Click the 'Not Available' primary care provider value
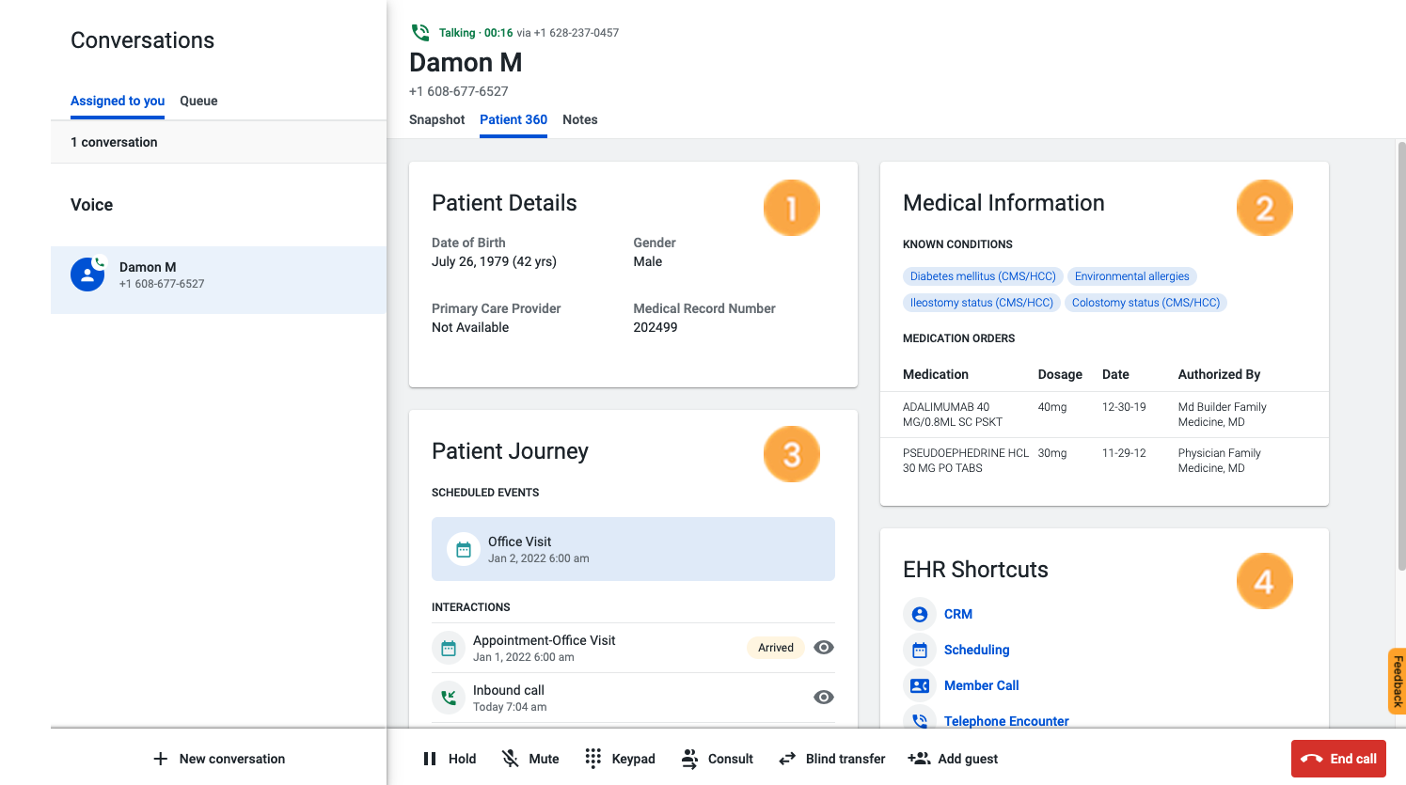 pos(470,327)
